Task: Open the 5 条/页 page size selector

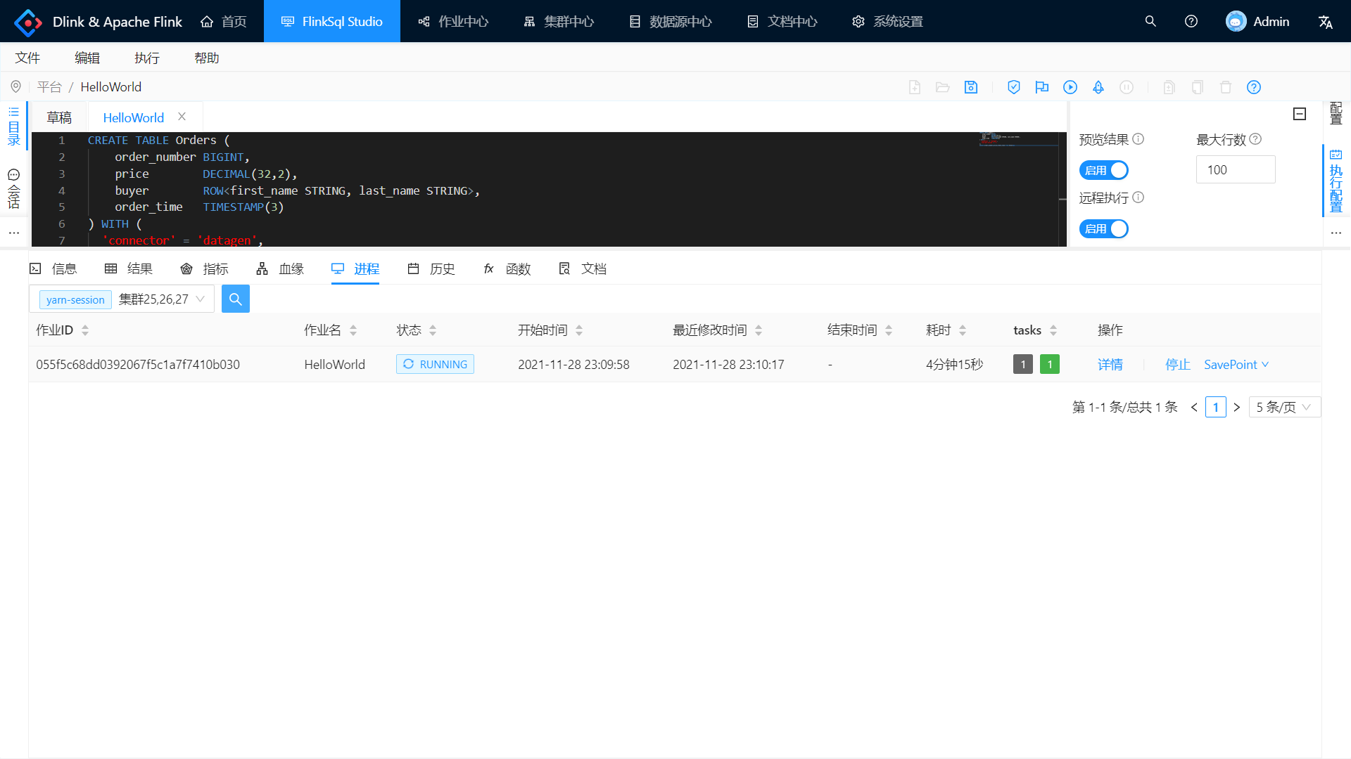Action: (1284, 407)
